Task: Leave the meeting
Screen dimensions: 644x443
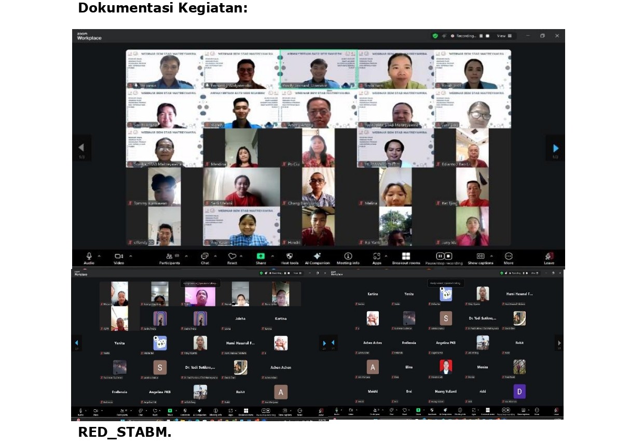Action: (x=549, y=257)
